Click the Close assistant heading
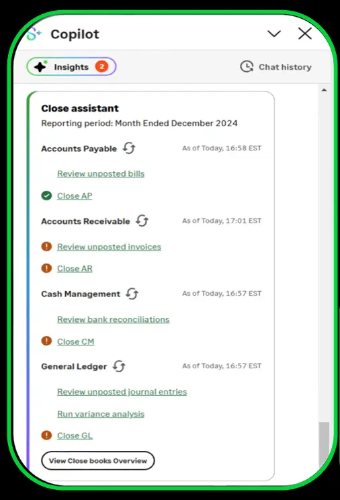This screenshot has height=500, width=340. [80, 108]
